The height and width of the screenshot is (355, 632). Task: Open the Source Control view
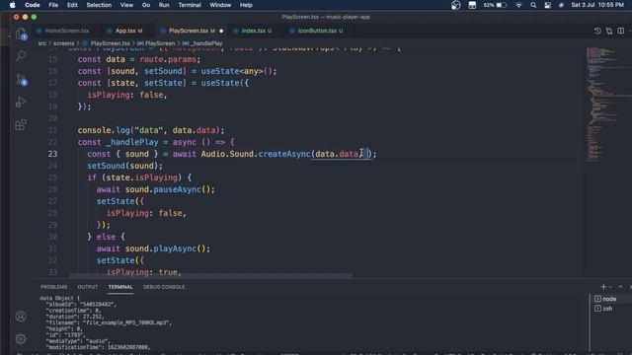pos(21,79)
